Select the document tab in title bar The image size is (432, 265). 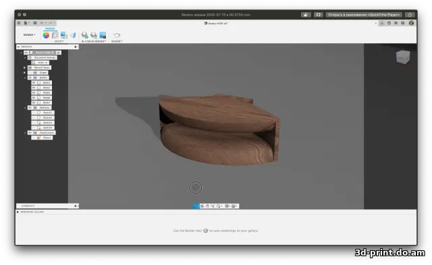(216, 24)
